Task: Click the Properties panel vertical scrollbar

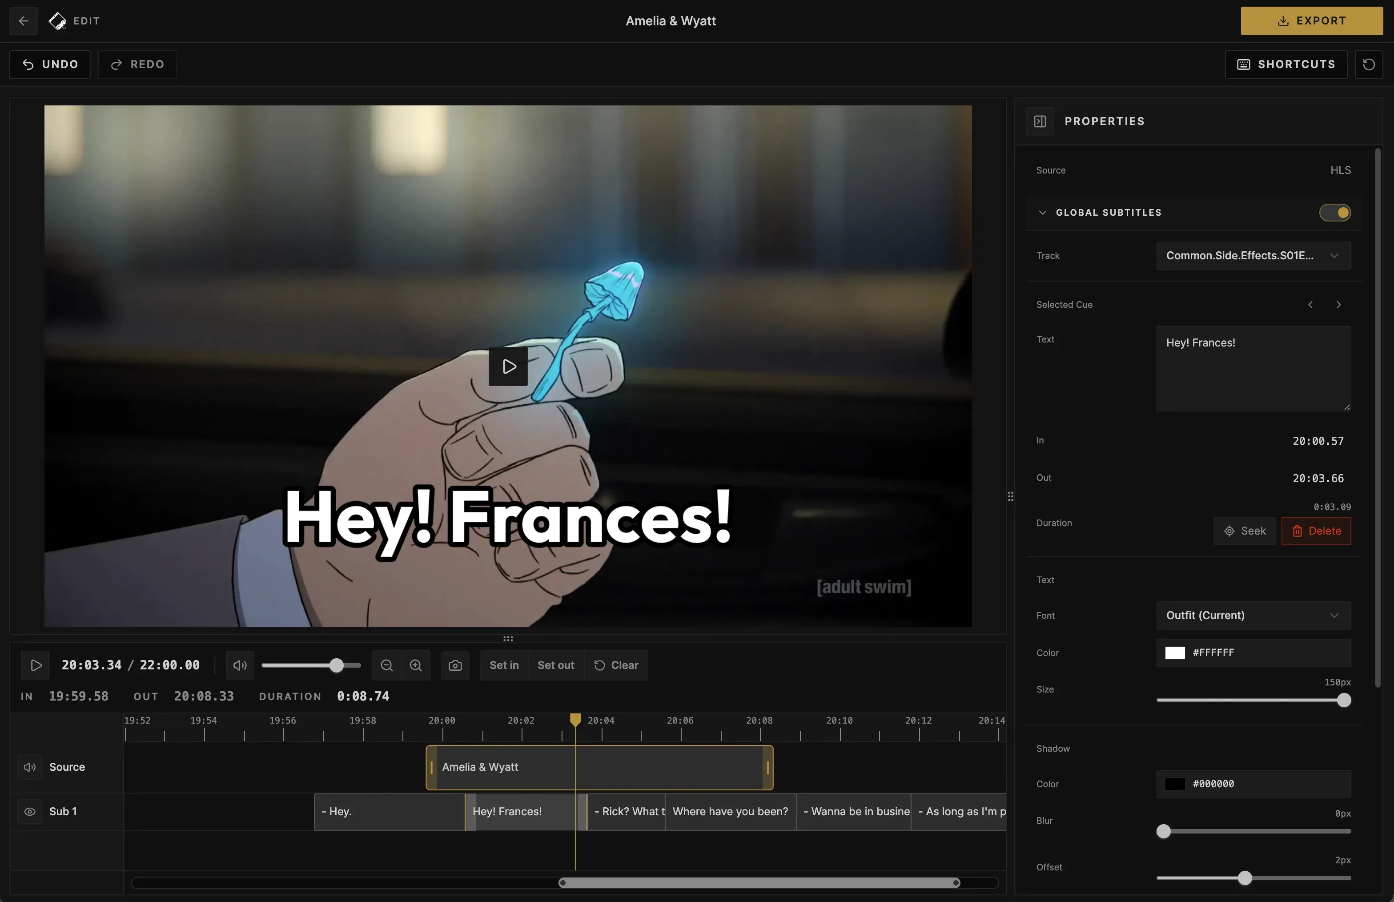Action: click(x=1378, y=418)
